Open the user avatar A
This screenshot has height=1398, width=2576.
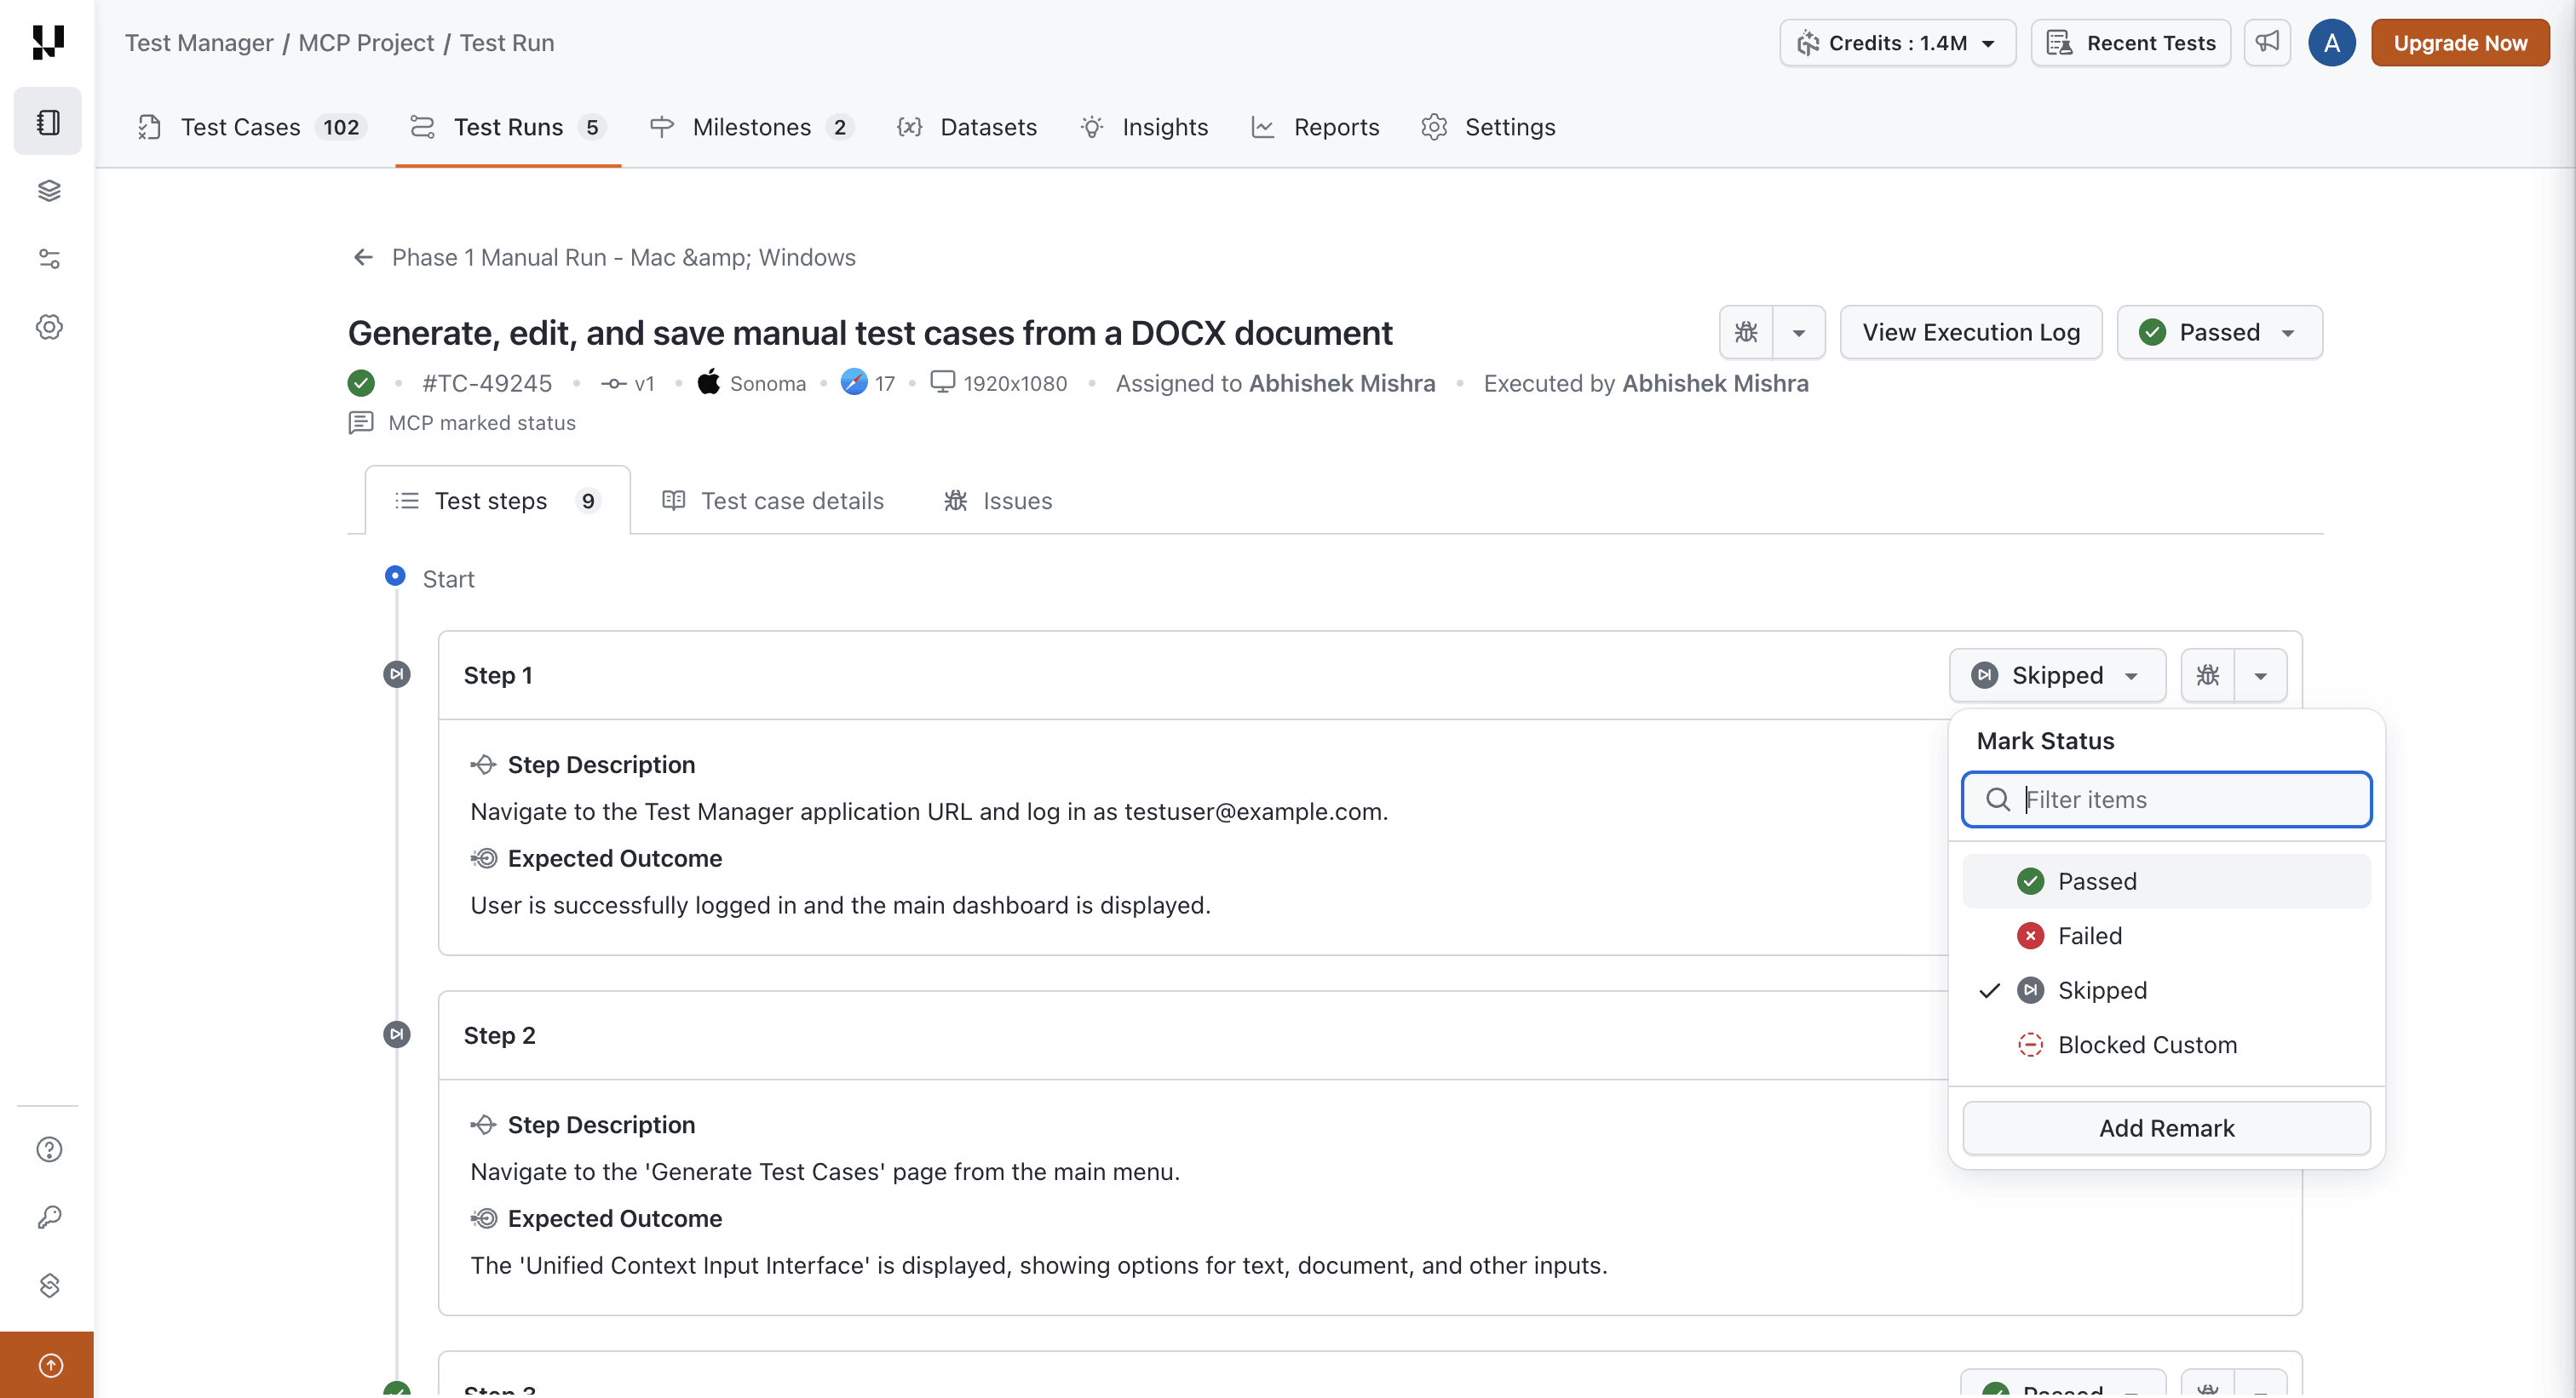coord(2331,43)
